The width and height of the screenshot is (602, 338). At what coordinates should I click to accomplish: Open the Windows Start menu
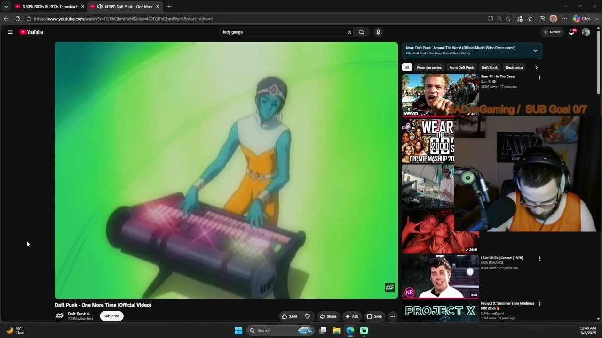(x=238, y=330)
